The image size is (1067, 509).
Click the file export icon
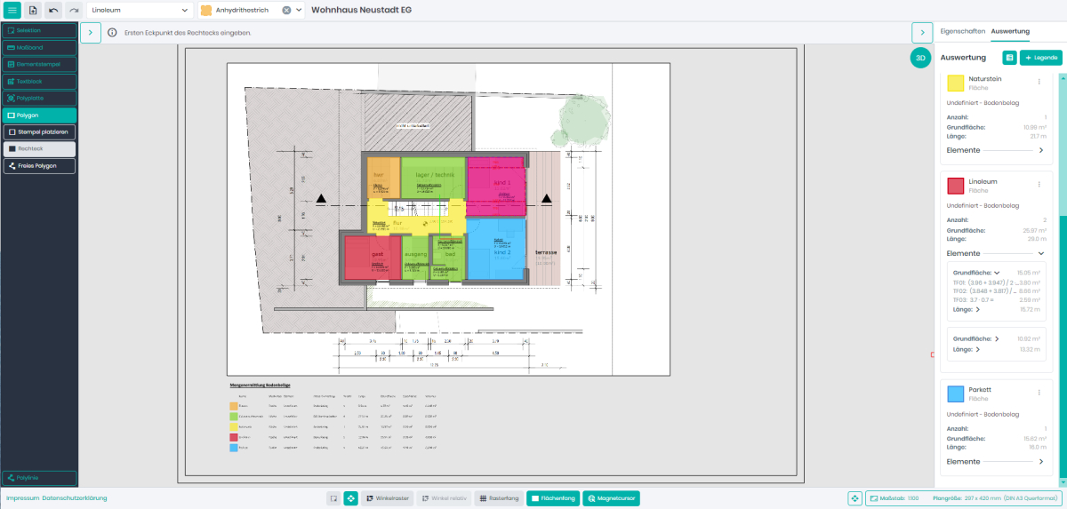point(33,10)
